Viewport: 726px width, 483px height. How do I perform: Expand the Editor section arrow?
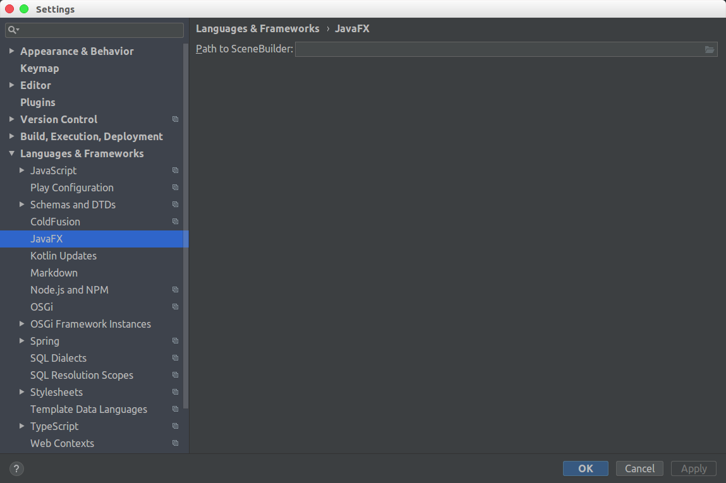(11, 85)
